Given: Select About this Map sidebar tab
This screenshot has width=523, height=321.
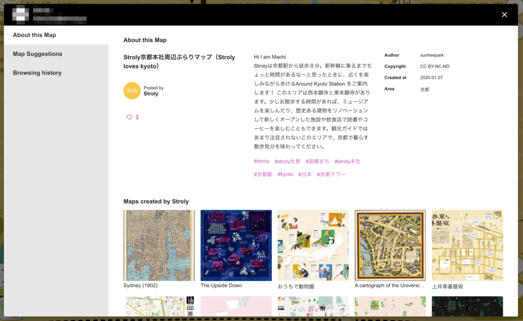Looking at the screenshot, I should [x=56, y=35].
